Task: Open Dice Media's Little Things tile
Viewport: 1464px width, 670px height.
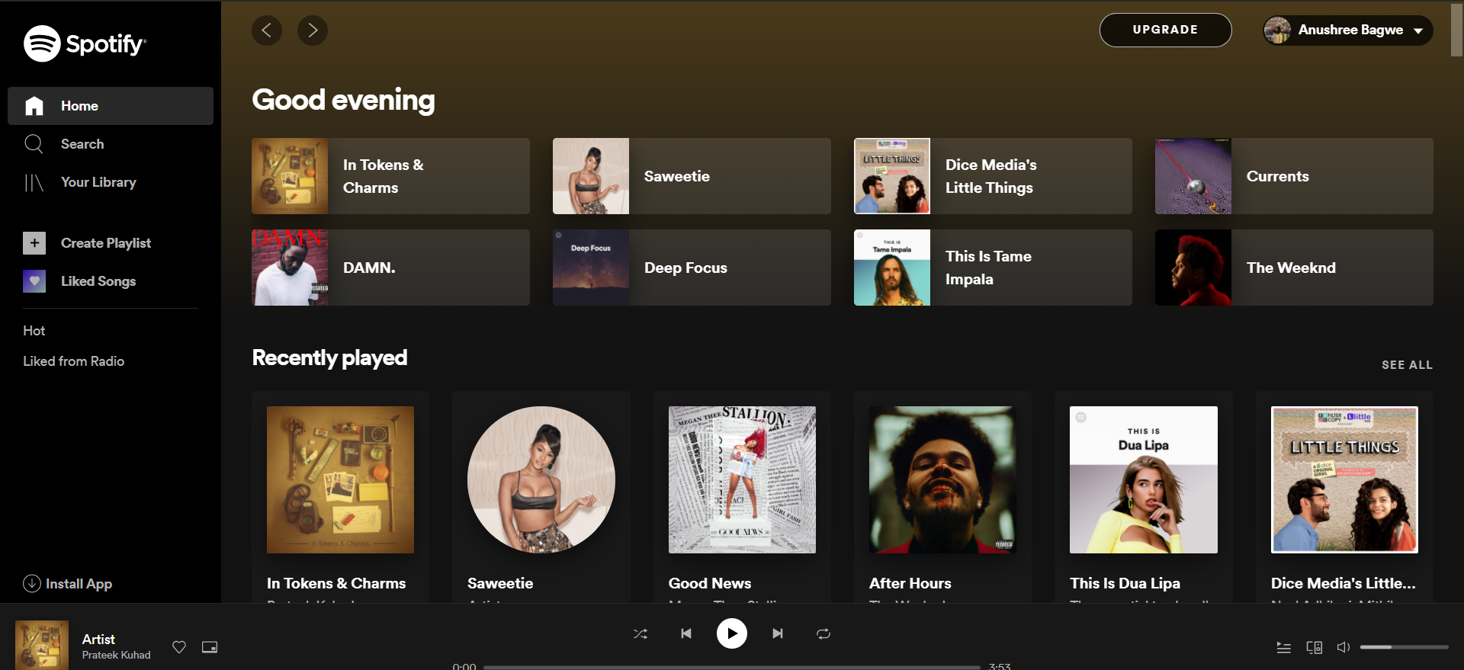Action: pyautogui.click(x=993, y=176)
